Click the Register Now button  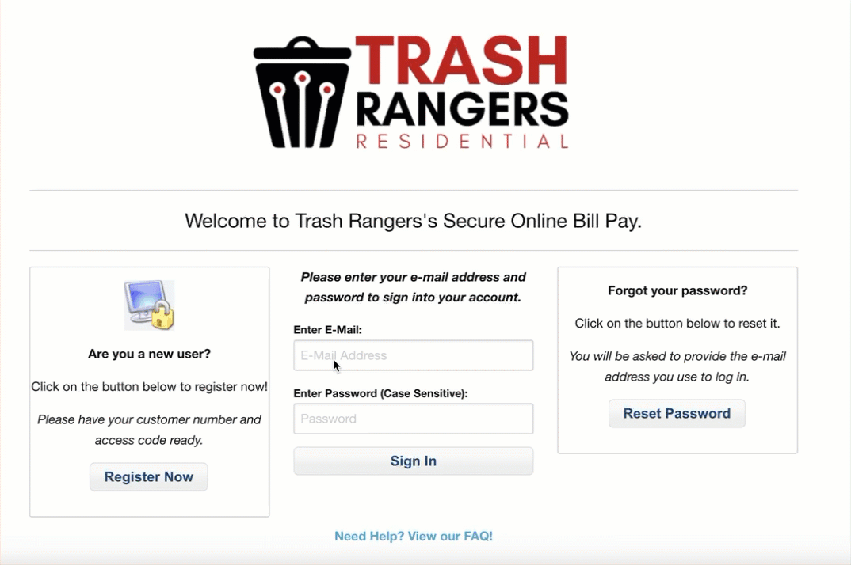pyautogui.click(x=149, y=476)
